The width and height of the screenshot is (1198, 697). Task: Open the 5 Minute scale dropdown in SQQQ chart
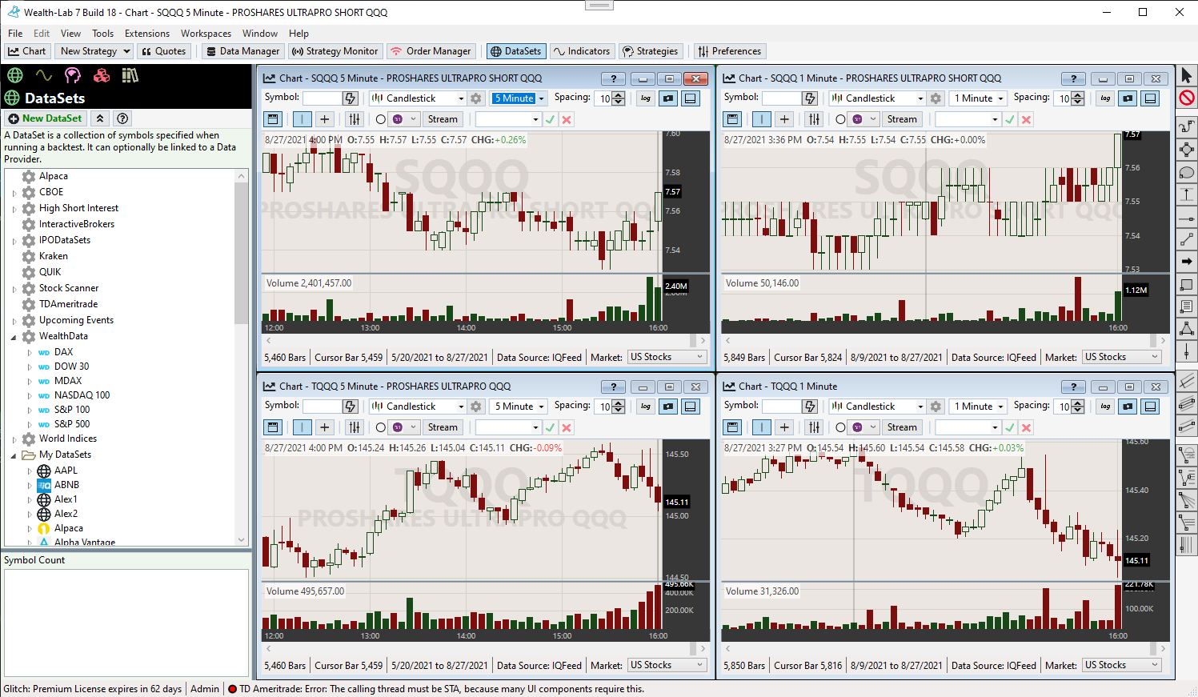tap(541, 98)
